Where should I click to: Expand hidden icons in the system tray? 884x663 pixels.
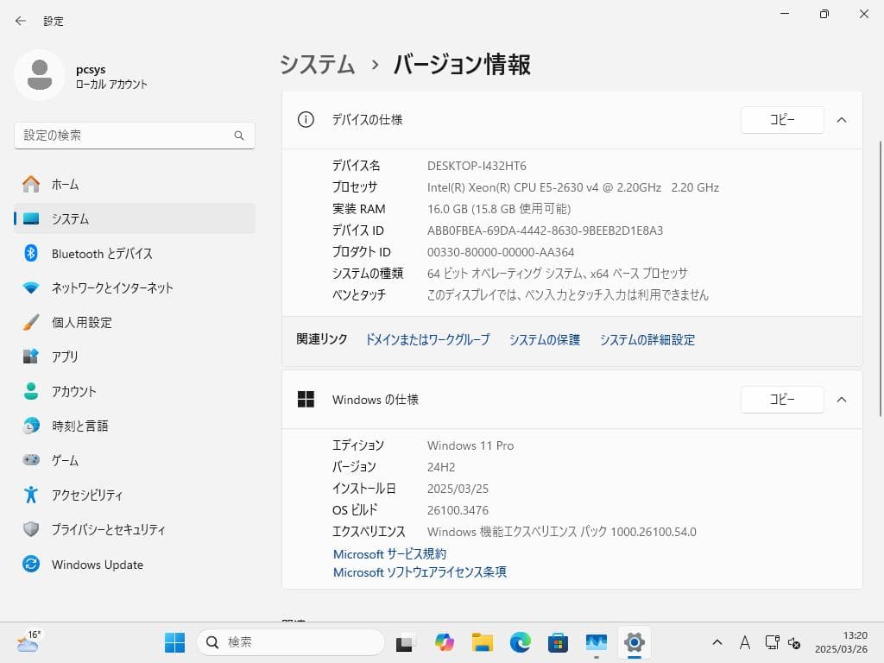coord(717,642)
